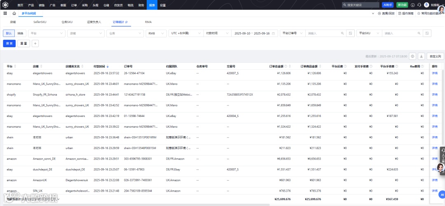Switch to the 仓库SKU tab
Screen dimensions: 445x206
[67, 22]
